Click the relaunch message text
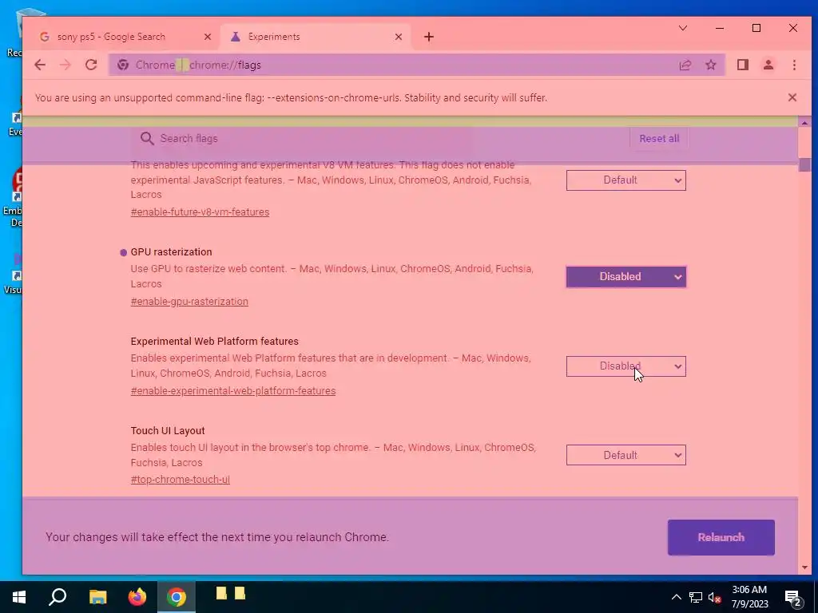Screen dimensions: 818x613 [217, 537]
